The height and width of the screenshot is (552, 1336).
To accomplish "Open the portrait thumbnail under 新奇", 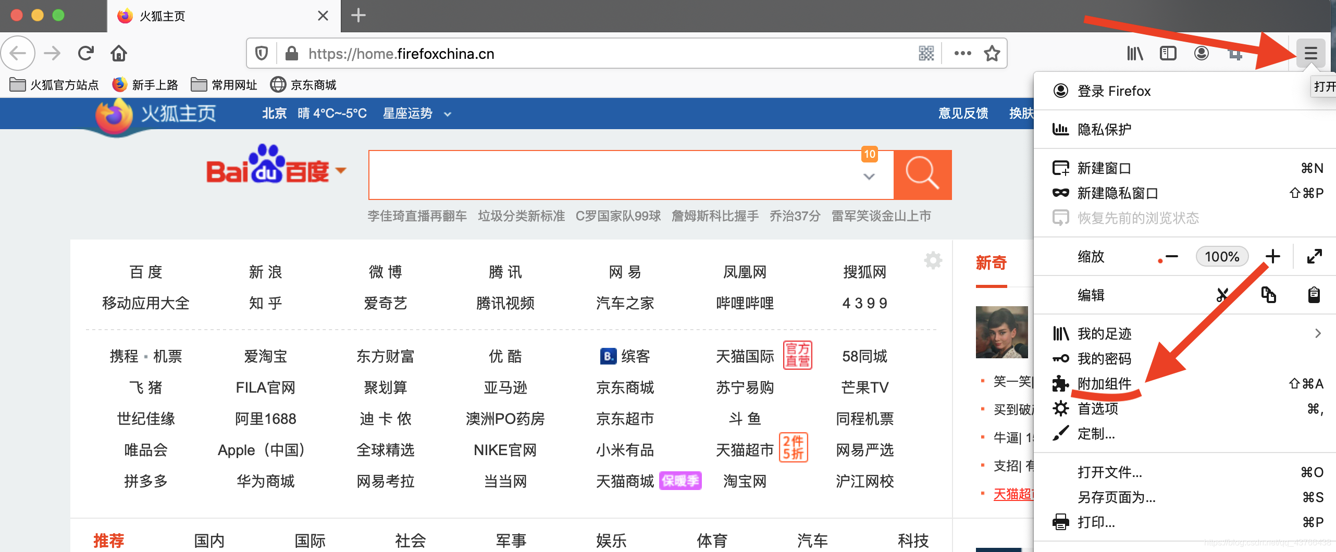I will 1001,332.
